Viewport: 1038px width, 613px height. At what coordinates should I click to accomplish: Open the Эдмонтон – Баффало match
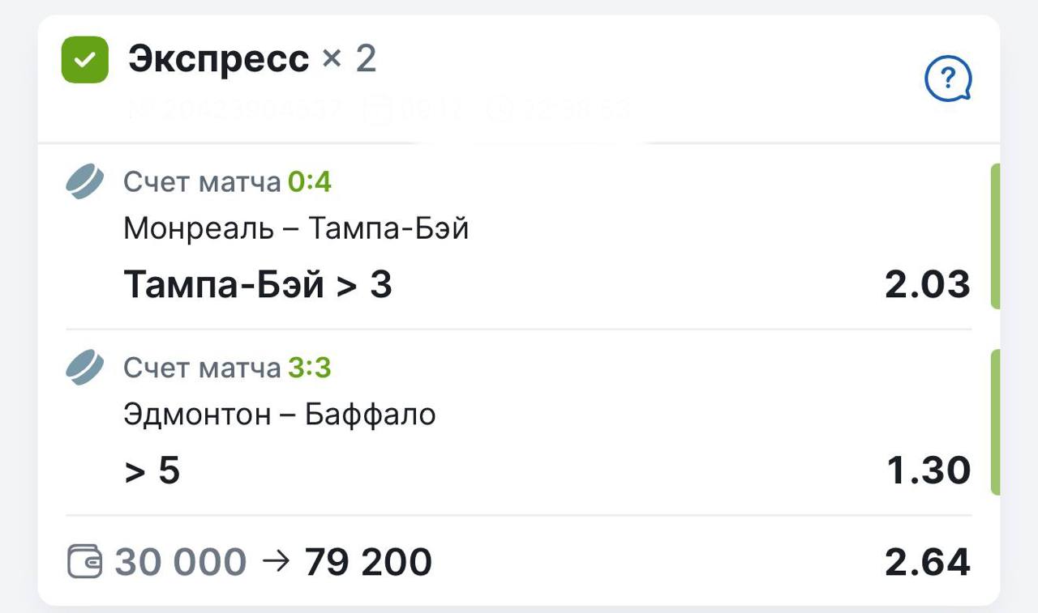(x=280, y=415)
